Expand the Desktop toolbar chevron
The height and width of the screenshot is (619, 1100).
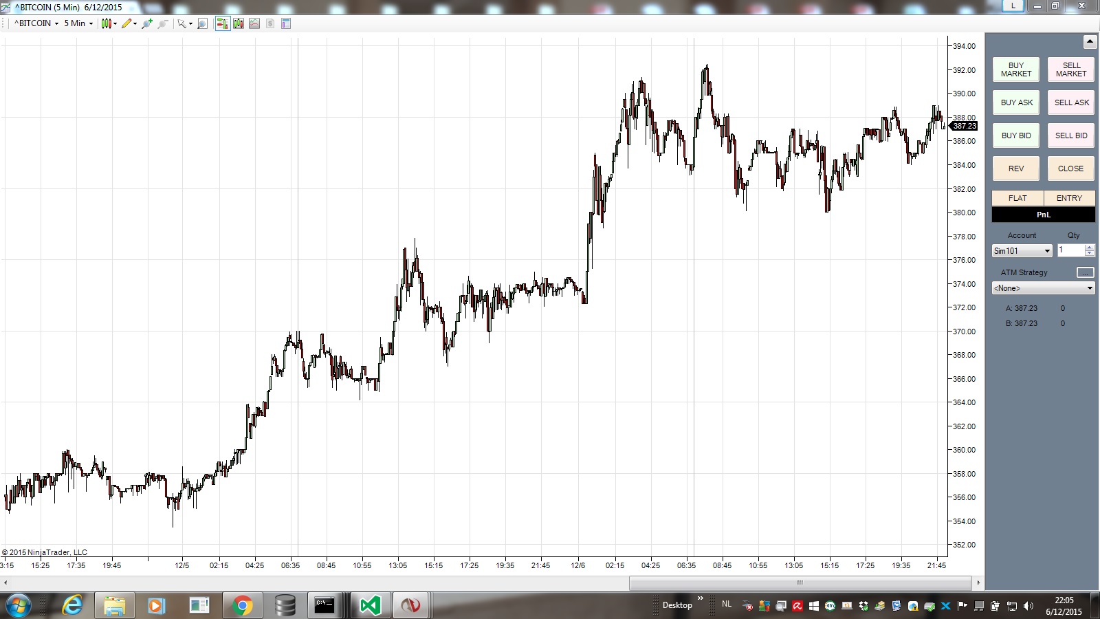pyautogui.click(x=701, y=598)
